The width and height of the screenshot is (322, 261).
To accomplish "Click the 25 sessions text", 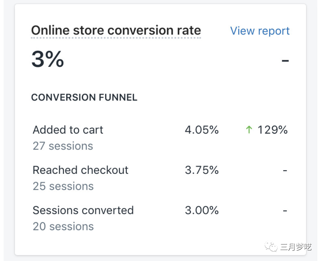I will tap(63, 186).
